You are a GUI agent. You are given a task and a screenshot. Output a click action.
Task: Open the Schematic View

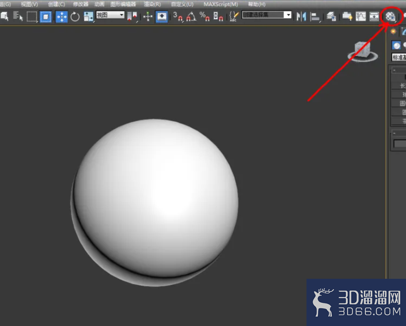point(374,16)
